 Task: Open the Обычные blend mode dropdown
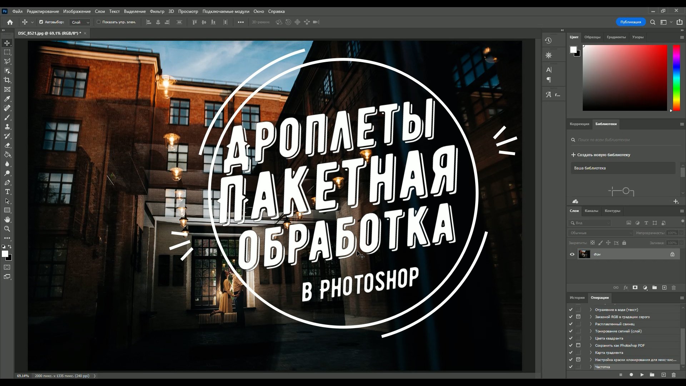[601, 233]
